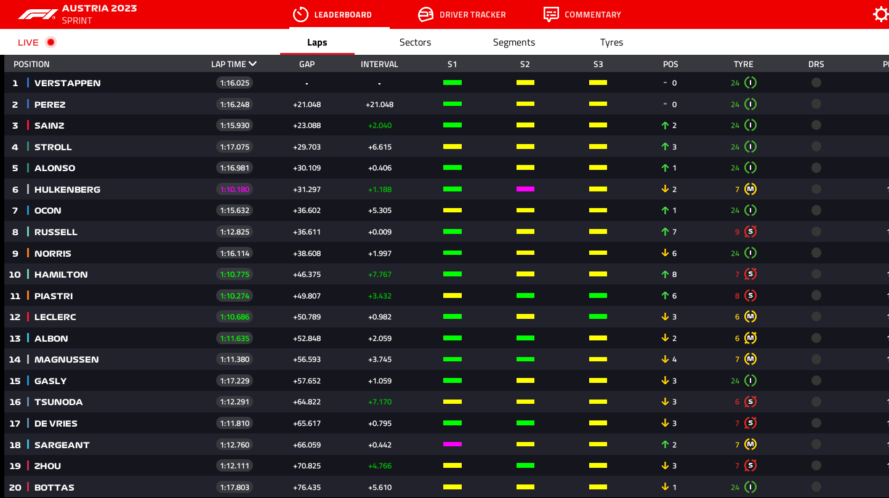Click Verstappen's DRS indicator dot
The image size is (889, 498).
click(816, 83)
